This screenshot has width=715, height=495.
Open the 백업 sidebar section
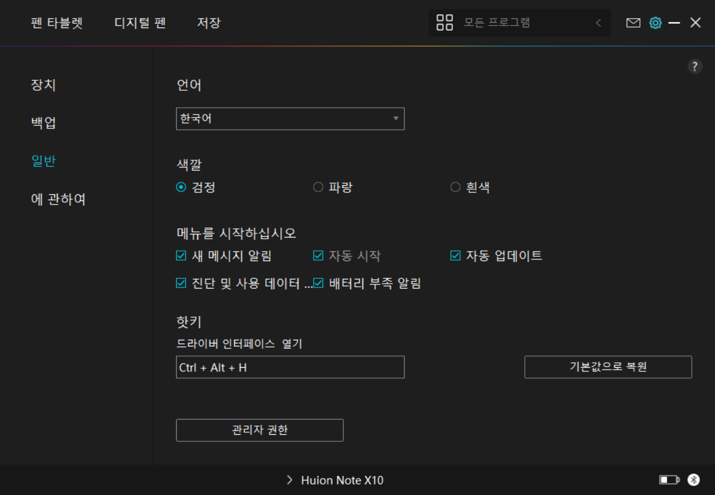point(43,122)
